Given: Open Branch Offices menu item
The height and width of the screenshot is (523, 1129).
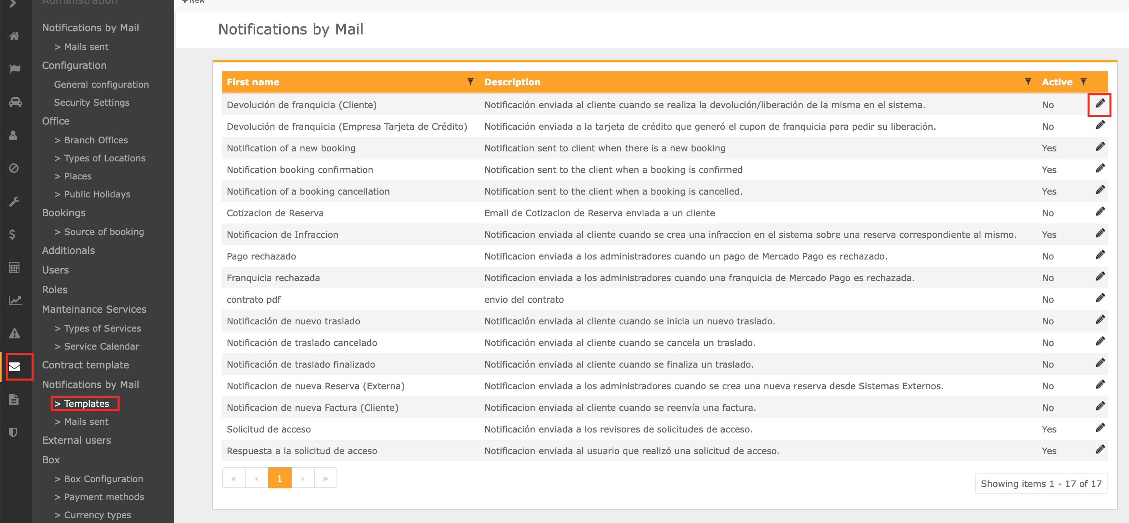Looking at the screenshot, I should 91,140.
